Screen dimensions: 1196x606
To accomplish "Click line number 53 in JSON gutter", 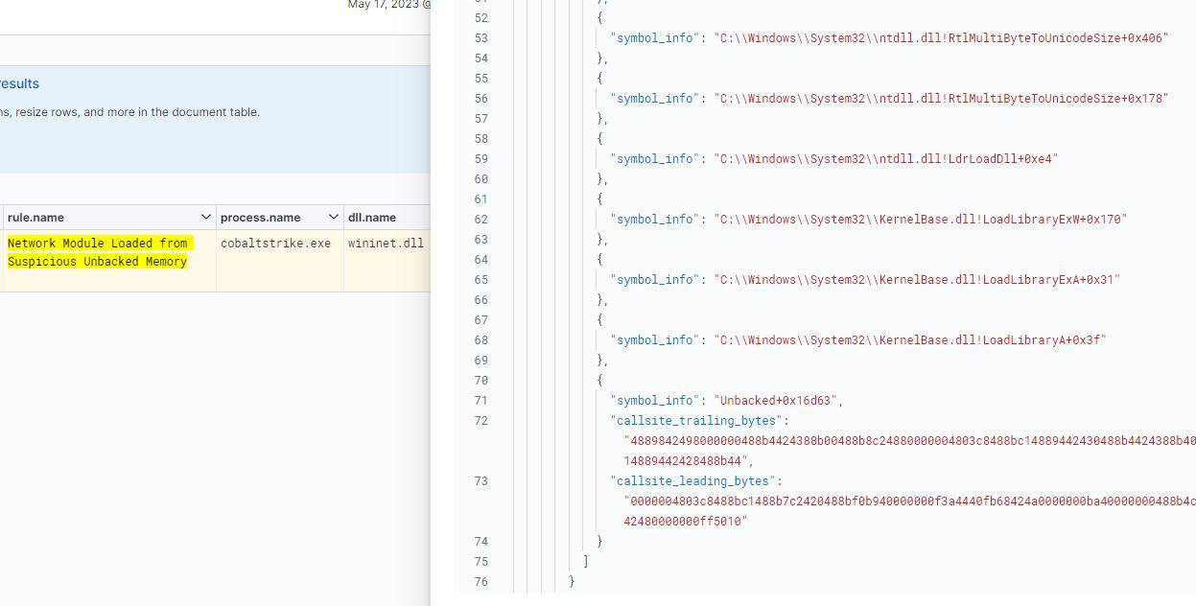I will pyautogui.click(x=480, y=38).
